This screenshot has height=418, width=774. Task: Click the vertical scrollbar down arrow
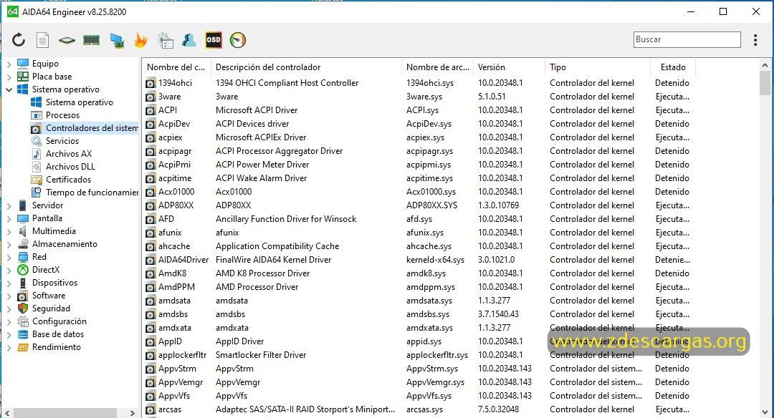[765, 412]
